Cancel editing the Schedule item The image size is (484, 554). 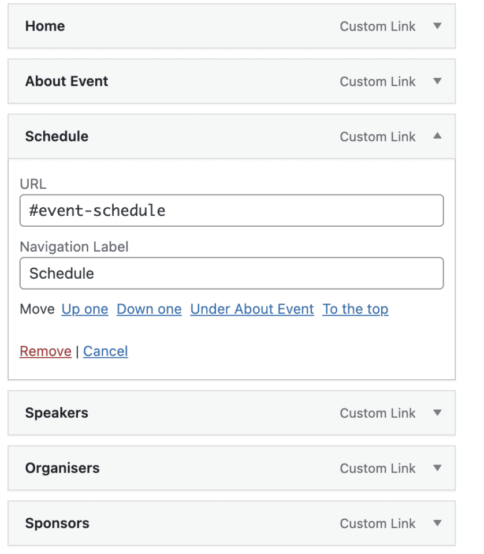[x=106, y=351]
